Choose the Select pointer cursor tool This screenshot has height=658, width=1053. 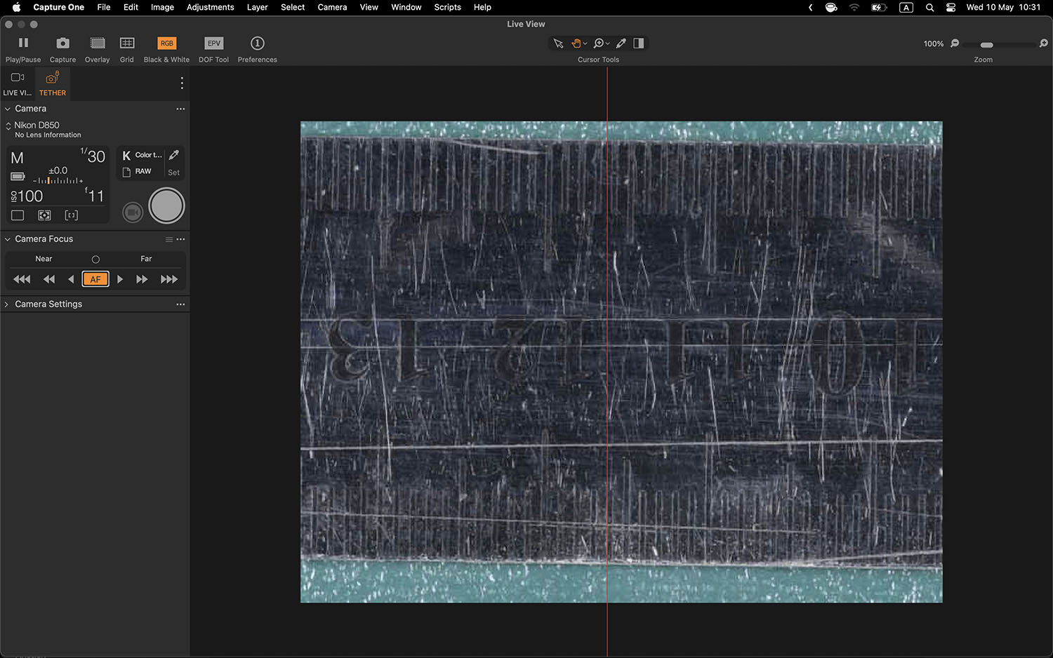click(x=558, y=43)
